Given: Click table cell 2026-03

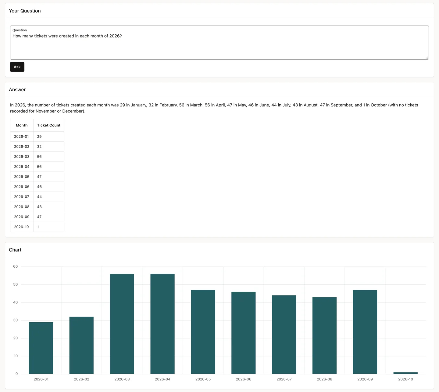Looking at the screenshot, I should tap(22, 157).
